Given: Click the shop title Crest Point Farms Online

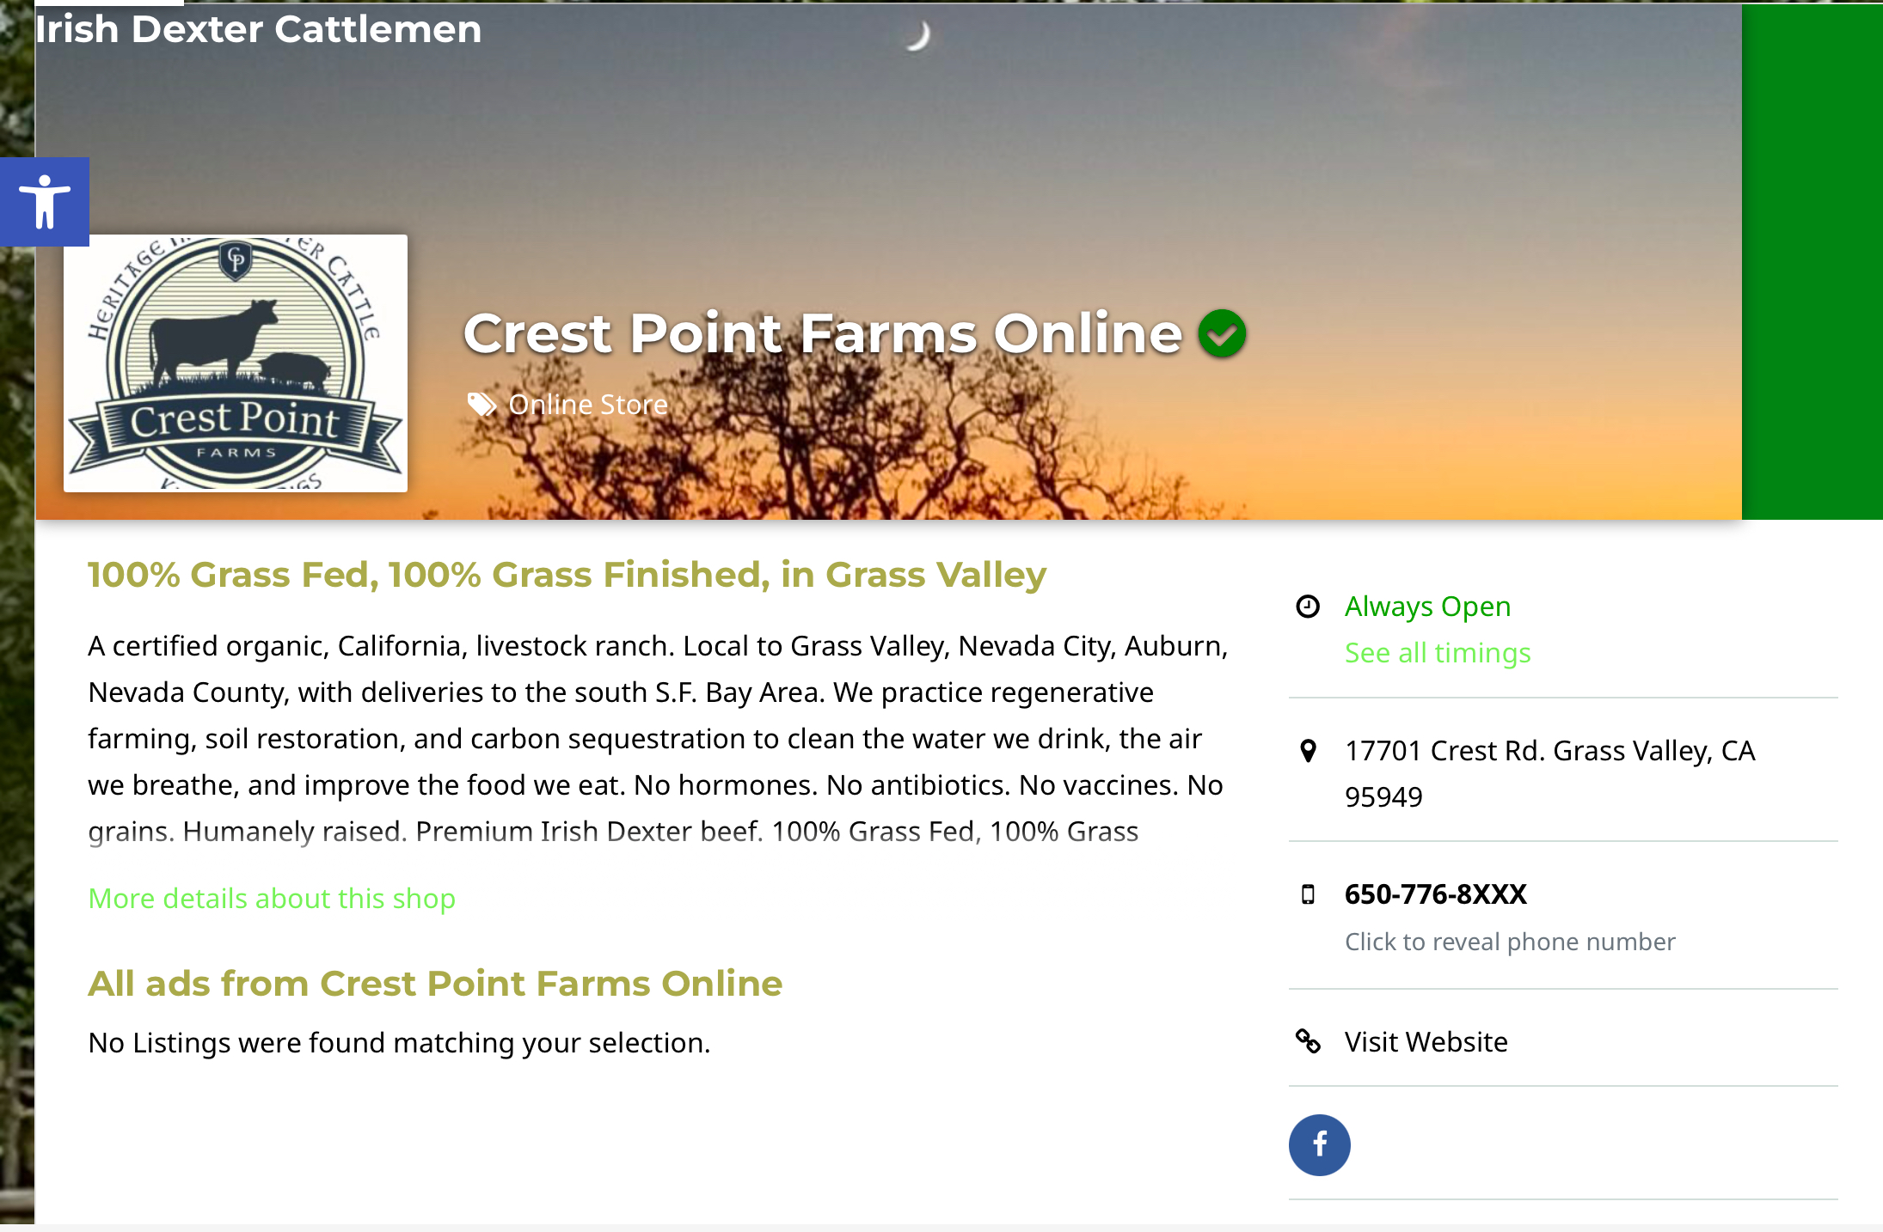Looking at the screenshot, I should click(821, 335).
